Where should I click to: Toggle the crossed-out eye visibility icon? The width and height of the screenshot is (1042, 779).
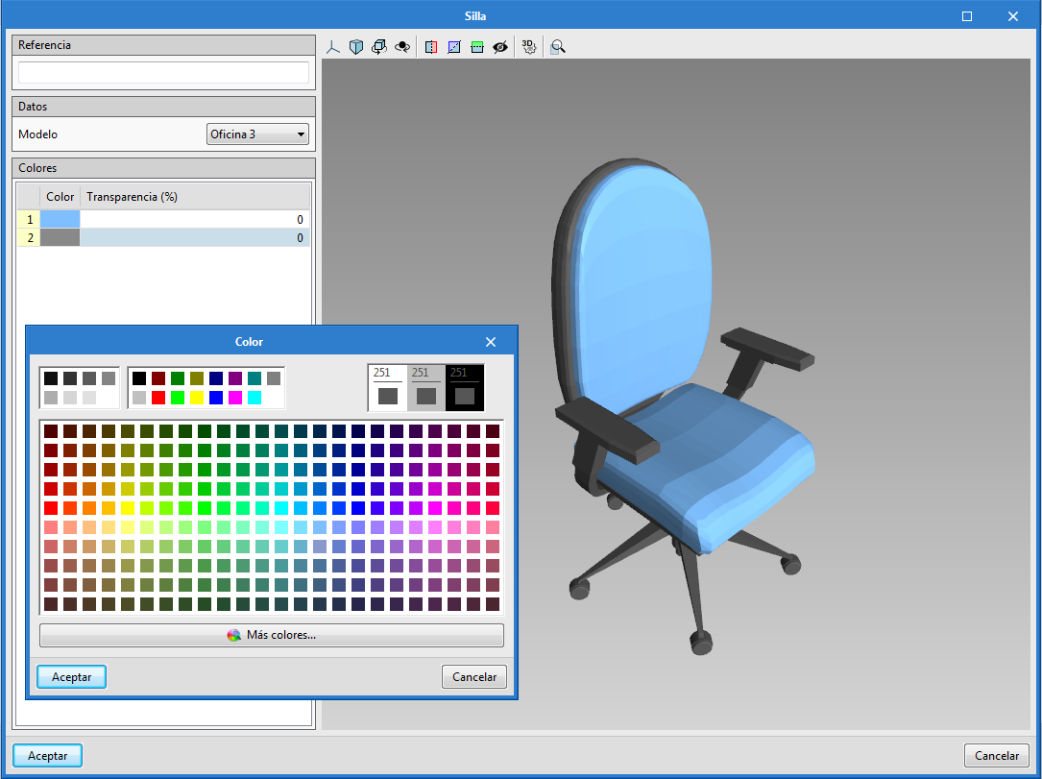[x=500, y=46]
